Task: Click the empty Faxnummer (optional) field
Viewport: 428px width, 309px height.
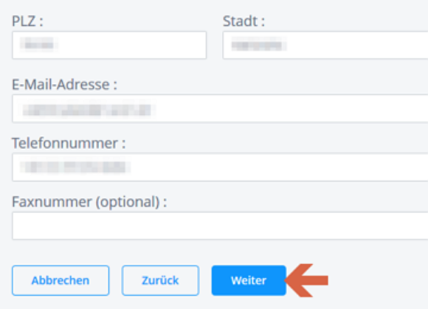Action: [x=220, y=226]
